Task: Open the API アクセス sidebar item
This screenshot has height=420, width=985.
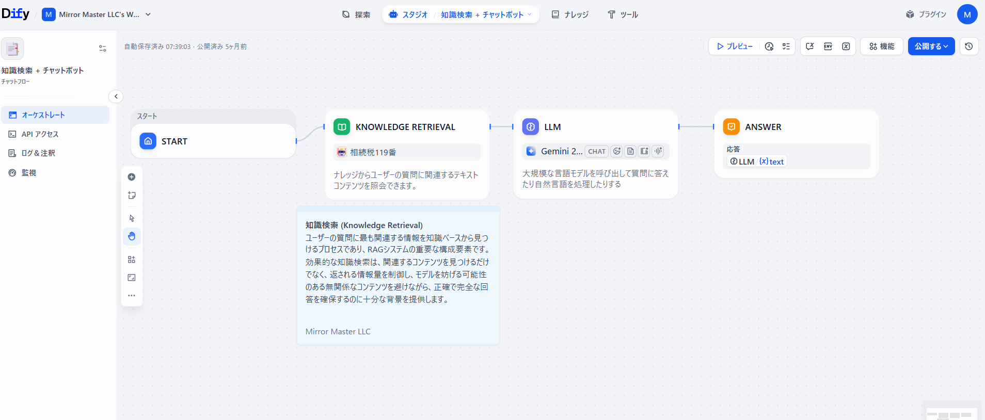Action: point(40,134)
